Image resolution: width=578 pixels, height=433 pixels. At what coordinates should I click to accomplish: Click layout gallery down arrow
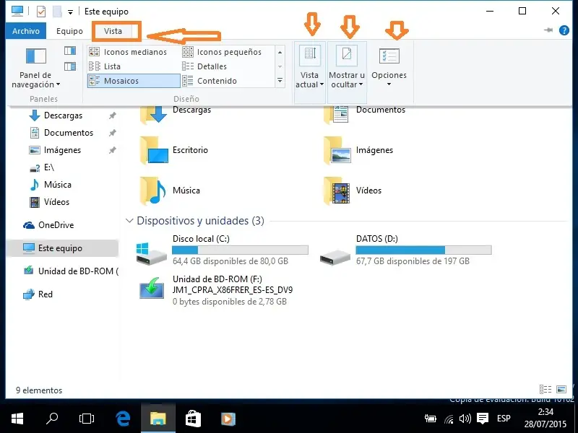[x=280, y=66]
